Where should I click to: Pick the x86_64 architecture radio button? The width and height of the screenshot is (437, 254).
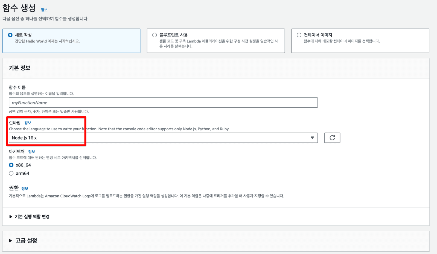tap(11, 165)
